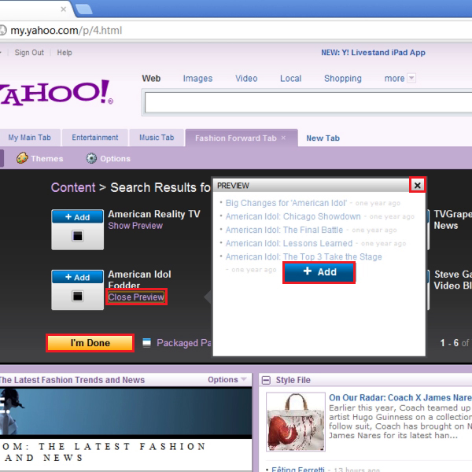This screenshot has height=472, width=472.
Task: Open the Y! Livestand iPad App link
Action: click(x=373, y=53)
